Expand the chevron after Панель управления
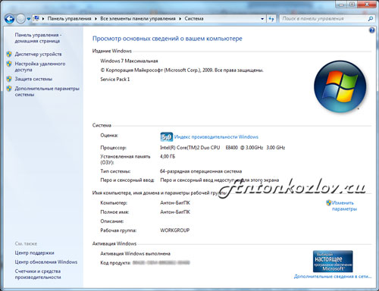379x291 pixels. (x=96, y=19)
